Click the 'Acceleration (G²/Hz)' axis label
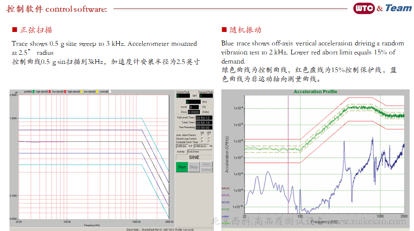 coord(227,155)
